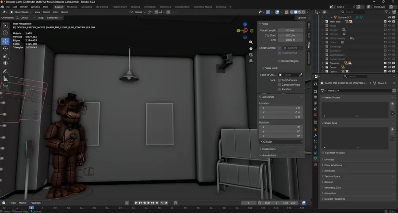This screenshot has width=398, height=213.
Task: Jump to the last frame
Action: point(157,203)
